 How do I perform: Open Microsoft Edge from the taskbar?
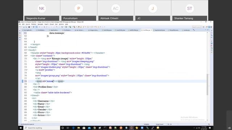[73, 128]
